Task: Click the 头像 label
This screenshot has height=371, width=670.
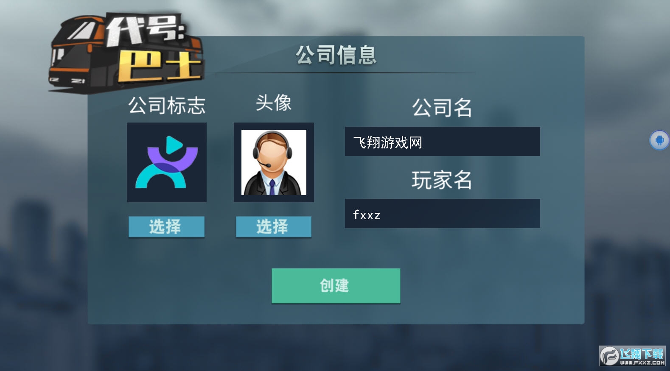Action: point(274,103)
